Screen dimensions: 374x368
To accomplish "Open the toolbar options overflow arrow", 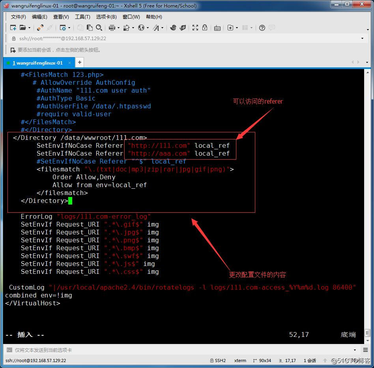I will [x=368, y=30].
